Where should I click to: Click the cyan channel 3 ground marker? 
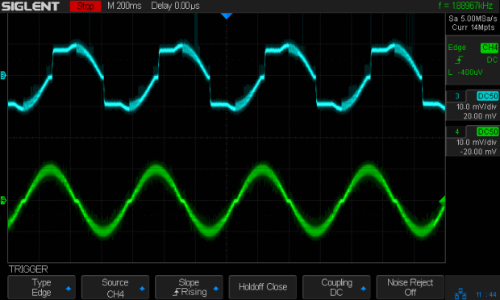click(3, 76)
